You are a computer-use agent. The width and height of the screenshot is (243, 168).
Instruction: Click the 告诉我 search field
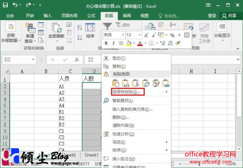(169, 16)
